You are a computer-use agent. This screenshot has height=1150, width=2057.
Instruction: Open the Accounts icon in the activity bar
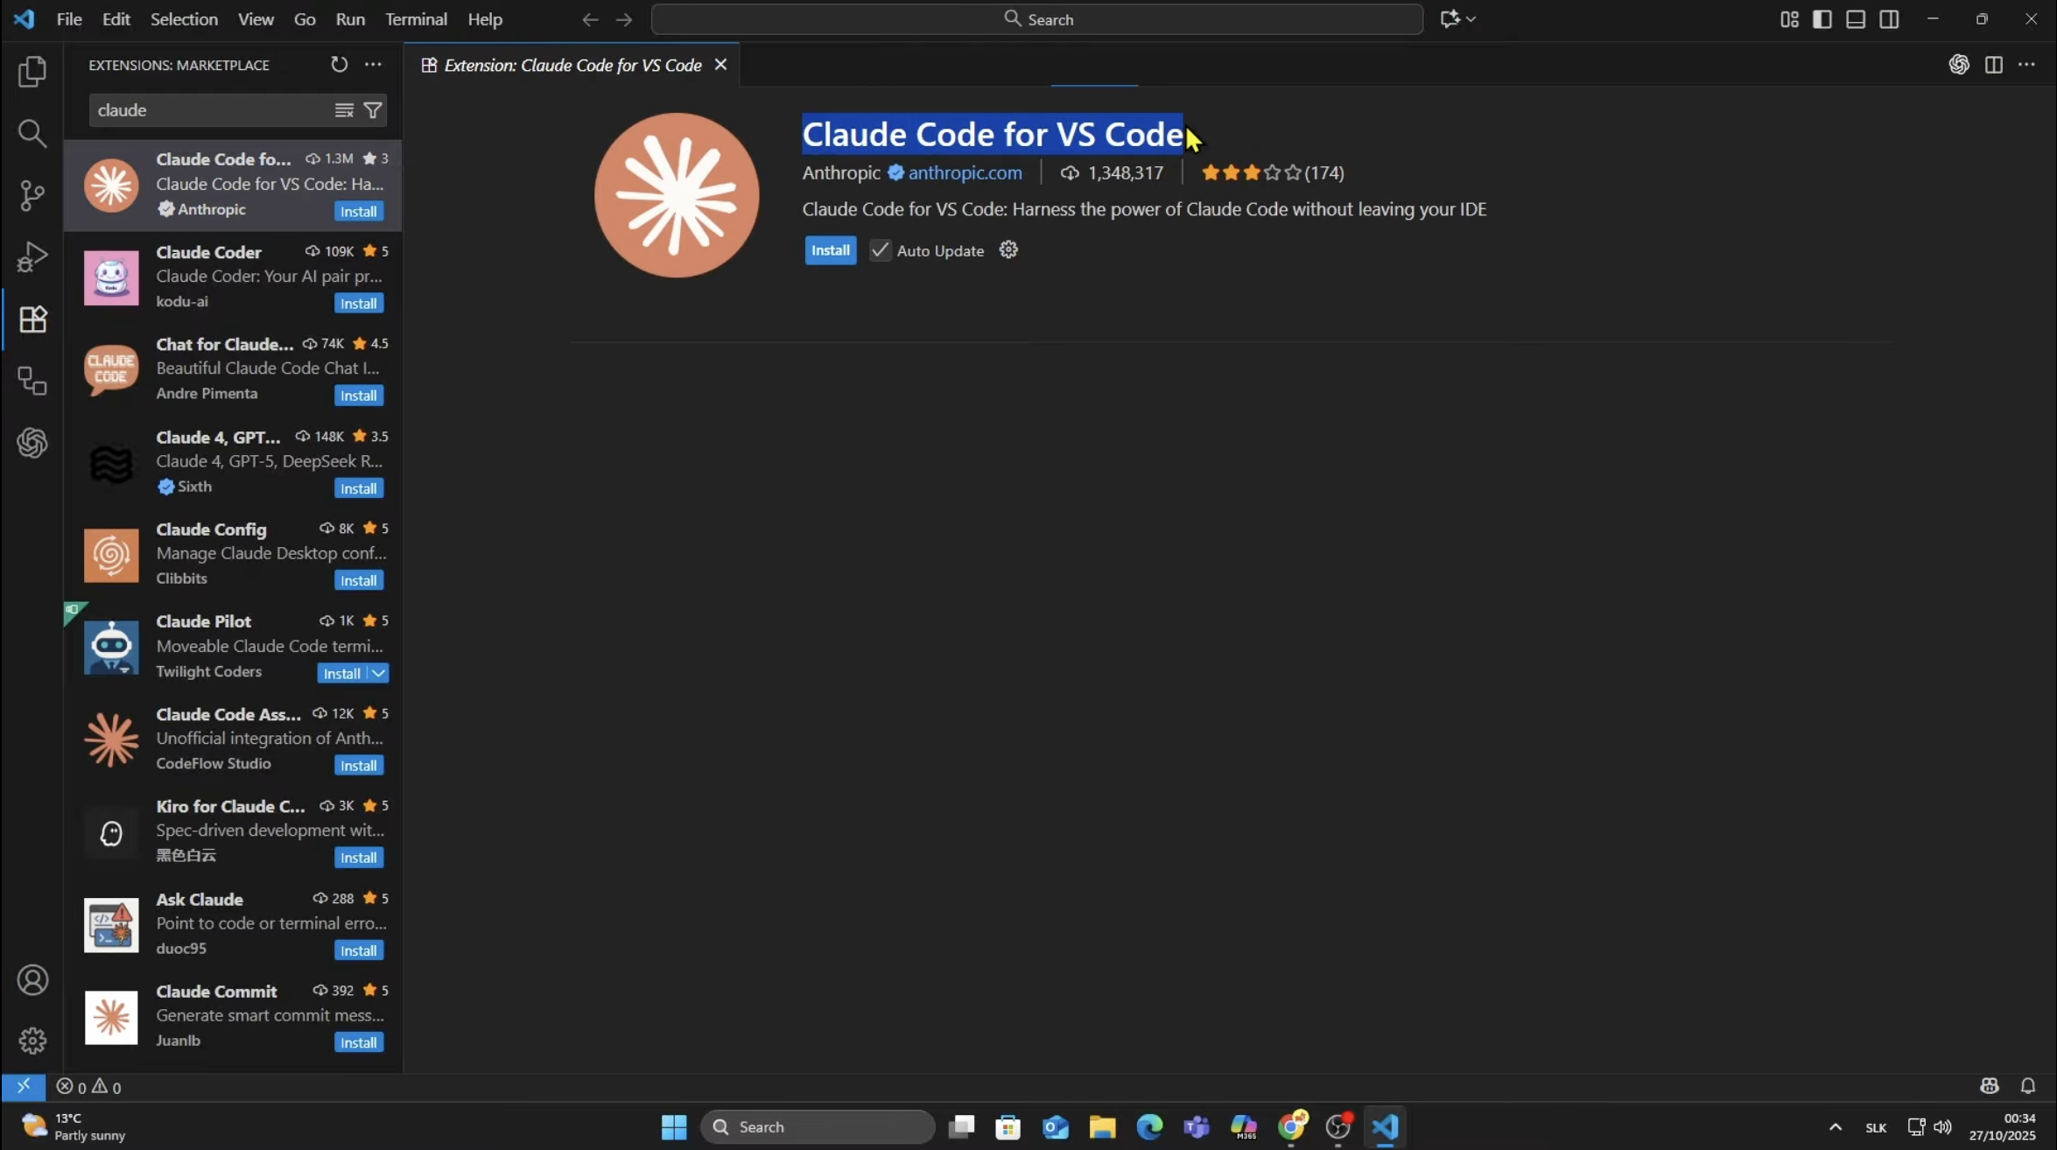(32, 980)
